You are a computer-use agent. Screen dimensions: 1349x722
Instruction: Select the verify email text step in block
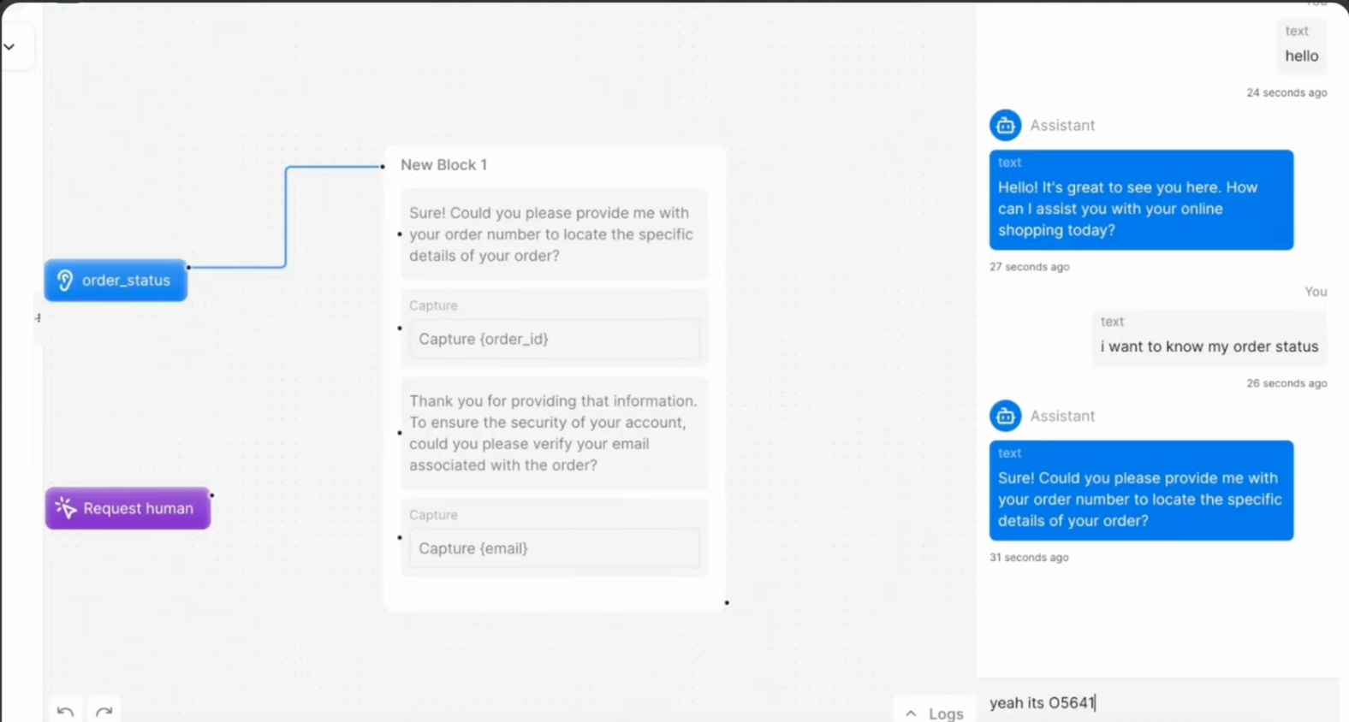(x=554, y=433)
